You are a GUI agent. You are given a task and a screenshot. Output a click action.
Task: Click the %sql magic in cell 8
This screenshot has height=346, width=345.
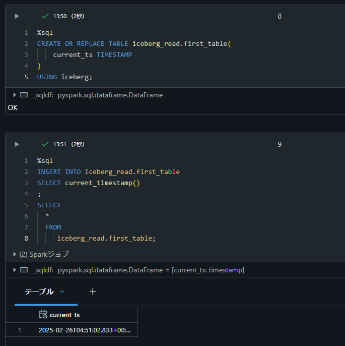tap(45, 32)
